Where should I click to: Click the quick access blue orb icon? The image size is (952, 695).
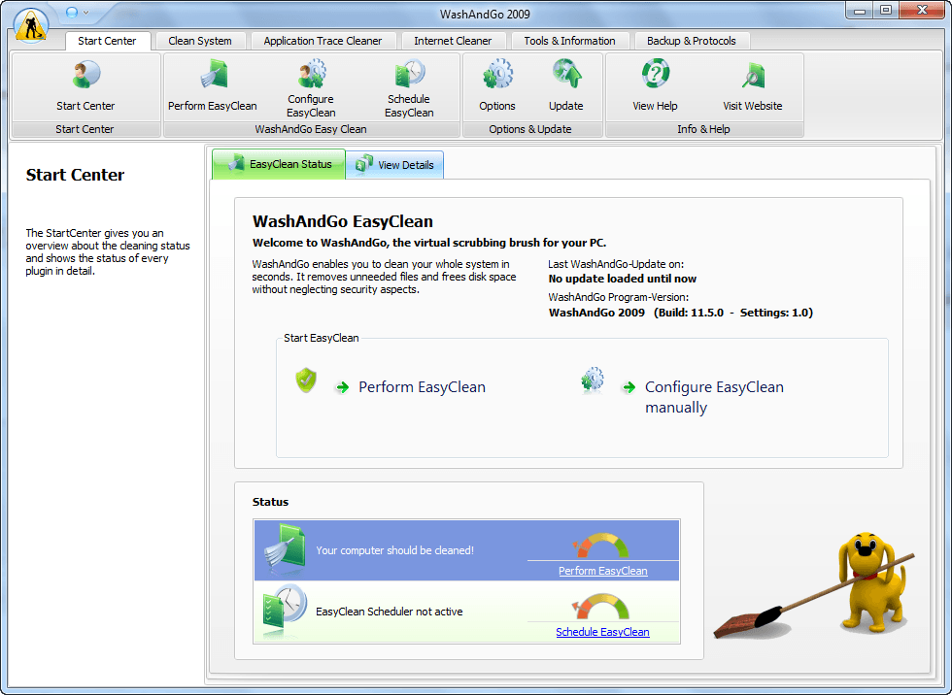click(72, 12)
